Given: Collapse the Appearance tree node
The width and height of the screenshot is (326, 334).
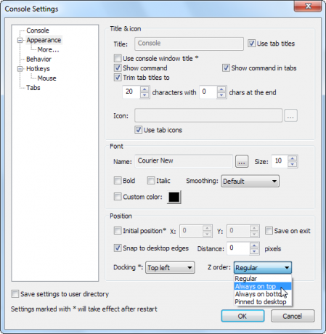Looking at the screenshot, I should coord(20,40).
